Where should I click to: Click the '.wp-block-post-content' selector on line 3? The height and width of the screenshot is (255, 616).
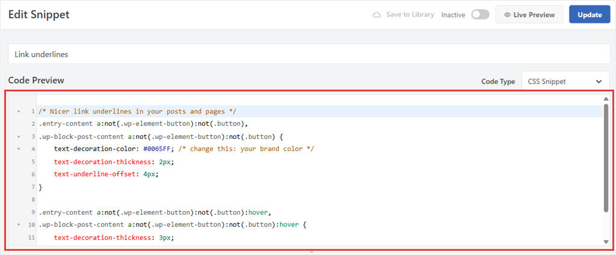(81, 137)
